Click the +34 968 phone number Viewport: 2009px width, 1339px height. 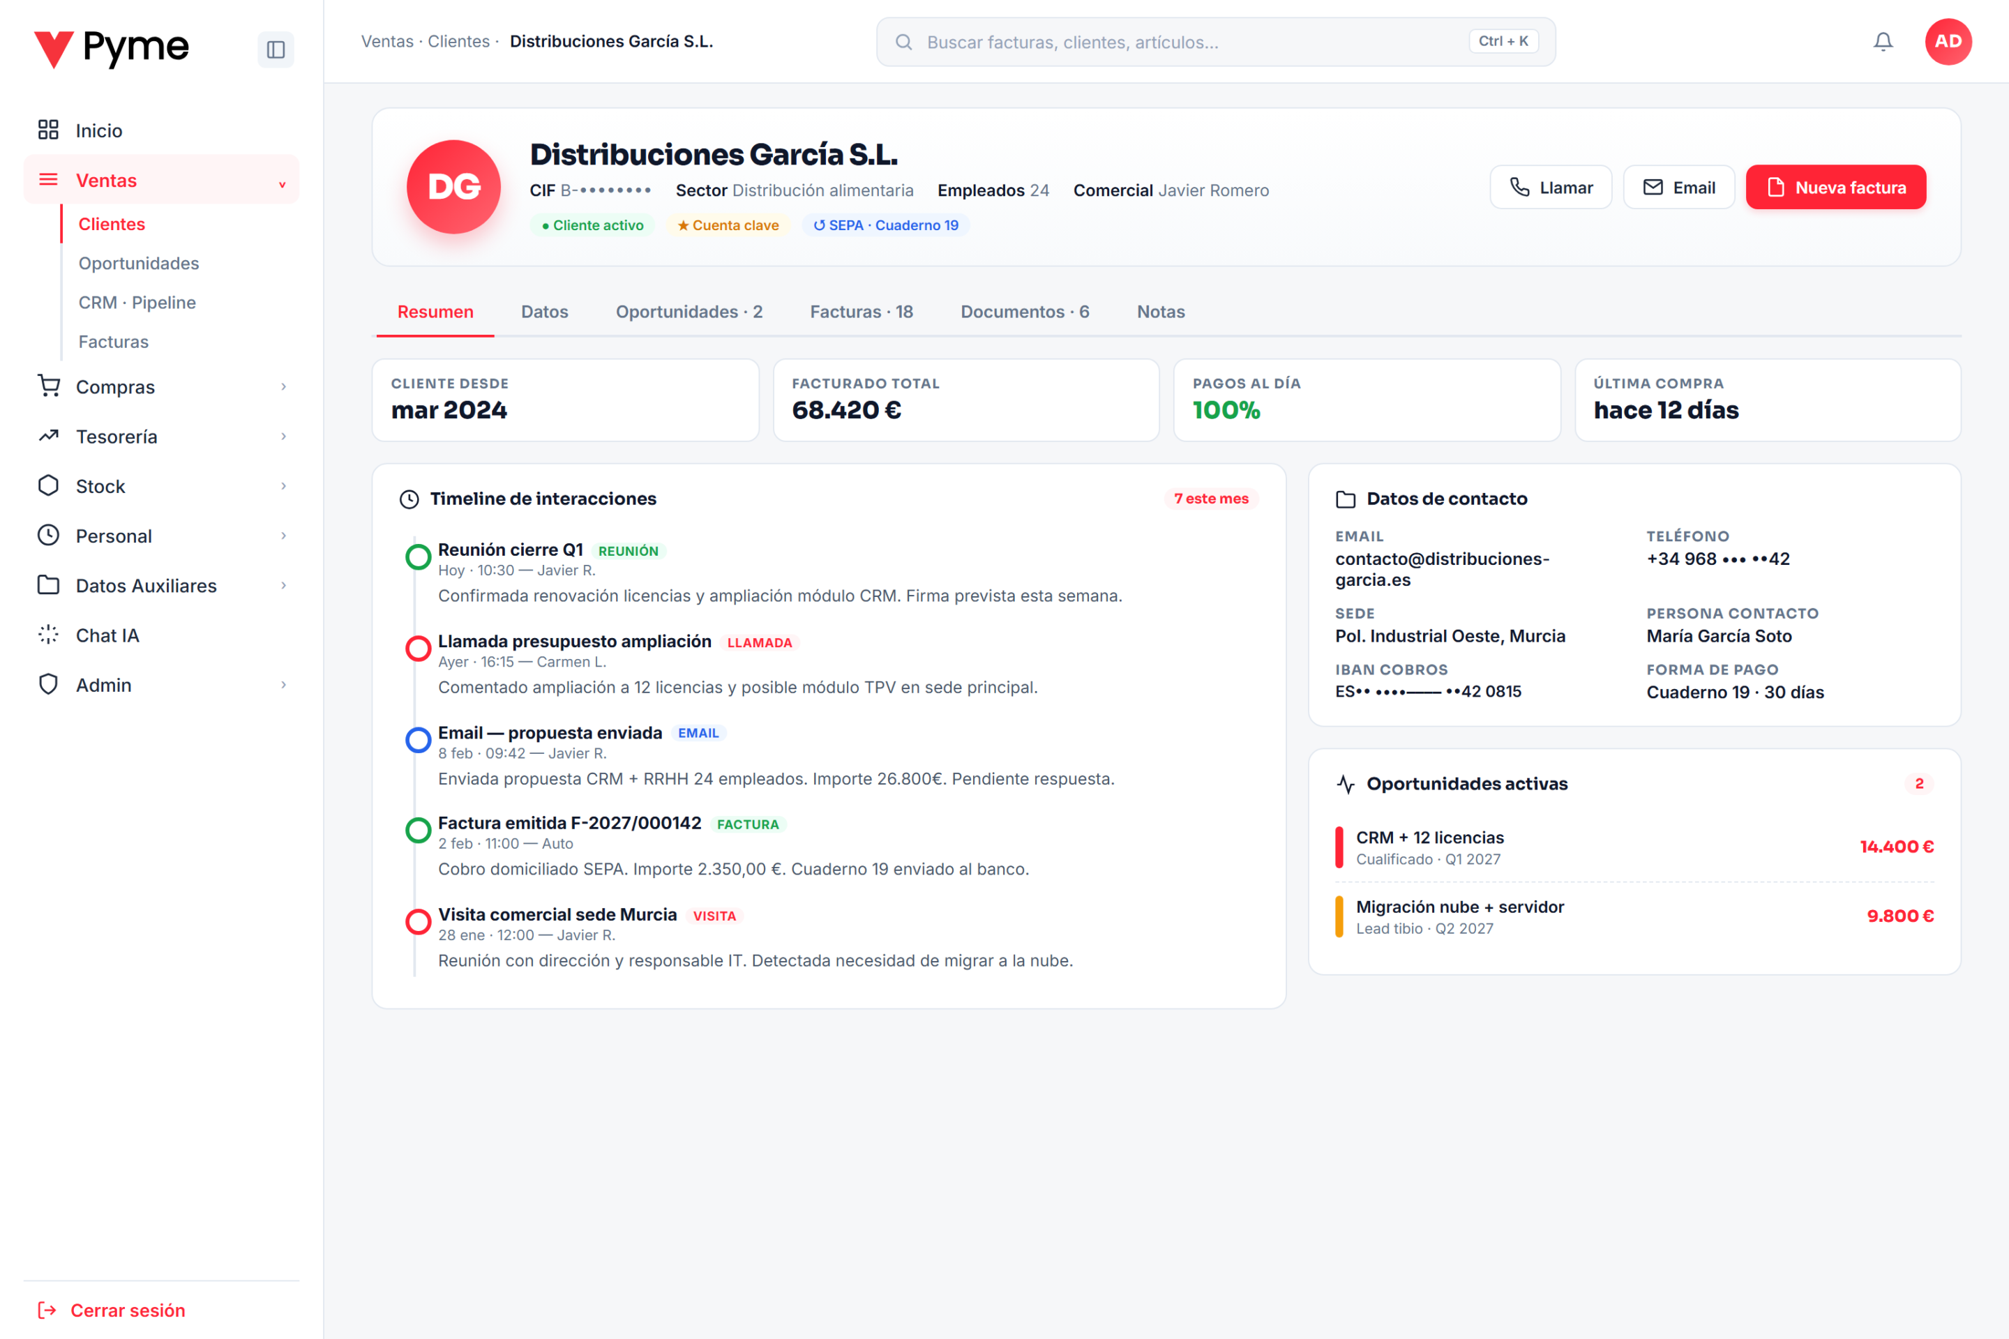pos(1717,559)
